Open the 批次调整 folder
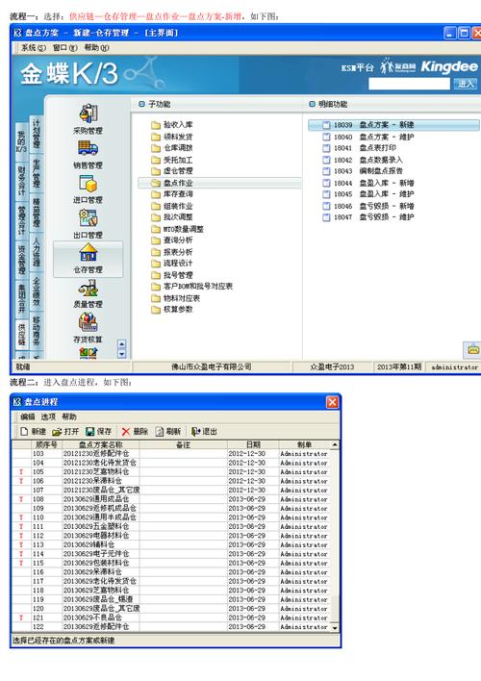Screen dimensions: 481x681 172,217
